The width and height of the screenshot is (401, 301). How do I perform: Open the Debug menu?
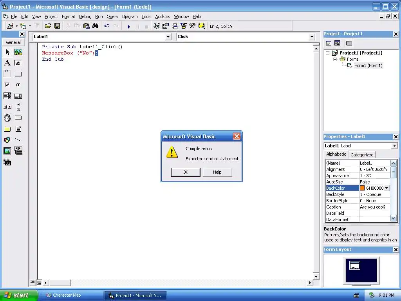[85, 16]
